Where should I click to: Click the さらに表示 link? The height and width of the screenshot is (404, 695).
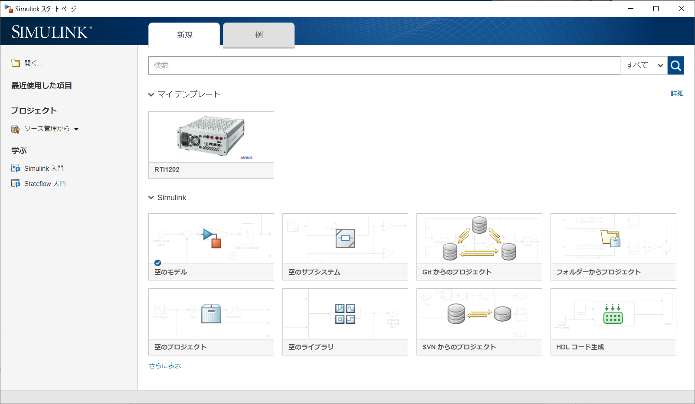coord(165,365)
